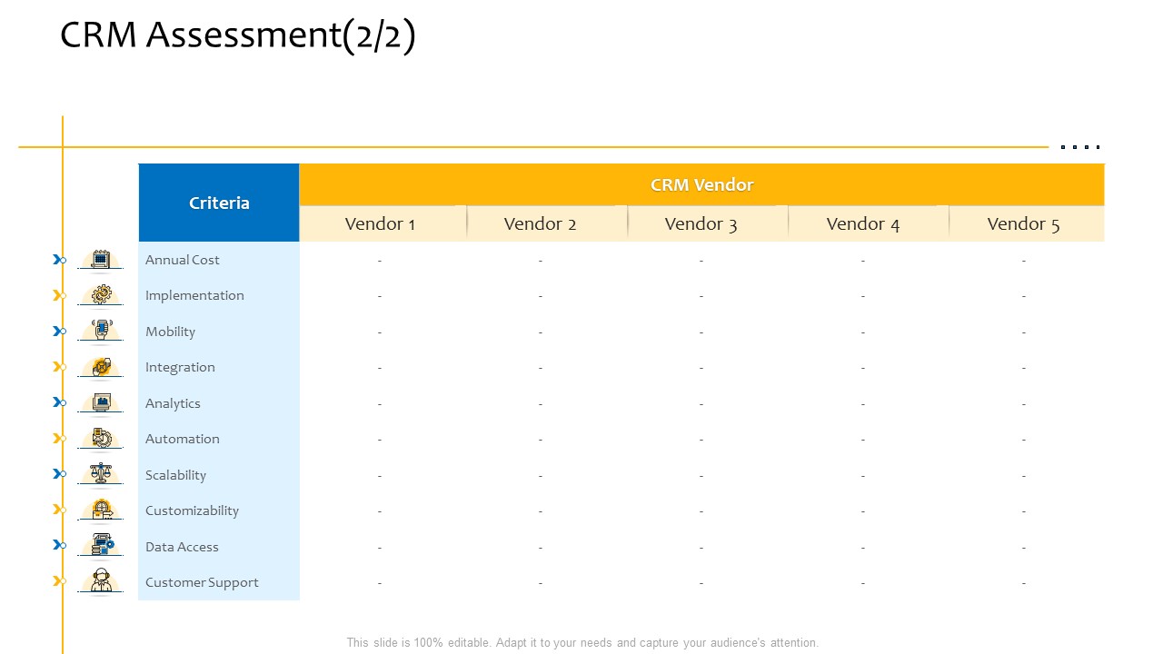Click the Automation icon
The height and width of the screenshot is (654, 1163).
[101, 439]
